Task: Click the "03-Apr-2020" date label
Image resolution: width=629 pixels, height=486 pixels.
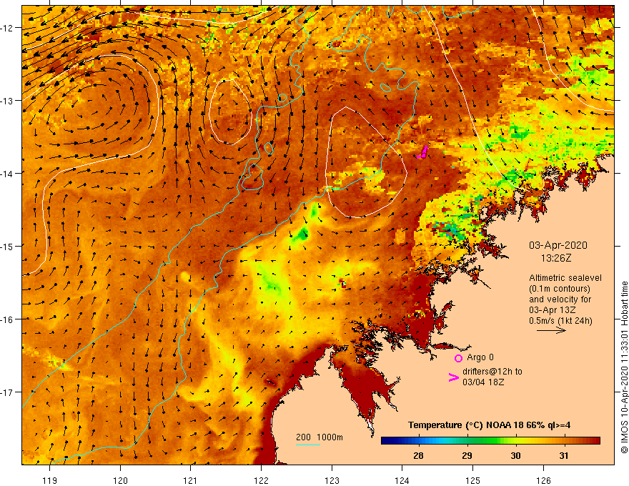Action: (x=558, y=245)
